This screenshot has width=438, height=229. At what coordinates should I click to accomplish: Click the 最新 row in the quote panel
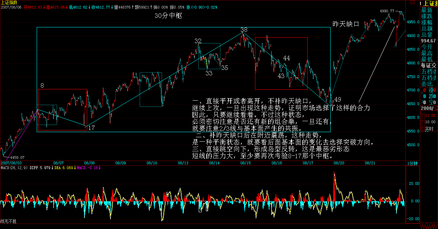click(x=427, y=10)
